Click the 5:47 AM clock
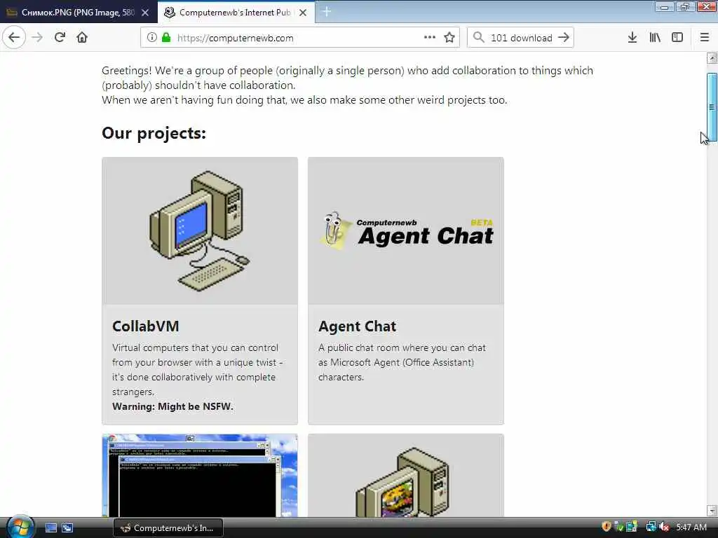Viewport: 718px width, 538px height. coord(691,527)
